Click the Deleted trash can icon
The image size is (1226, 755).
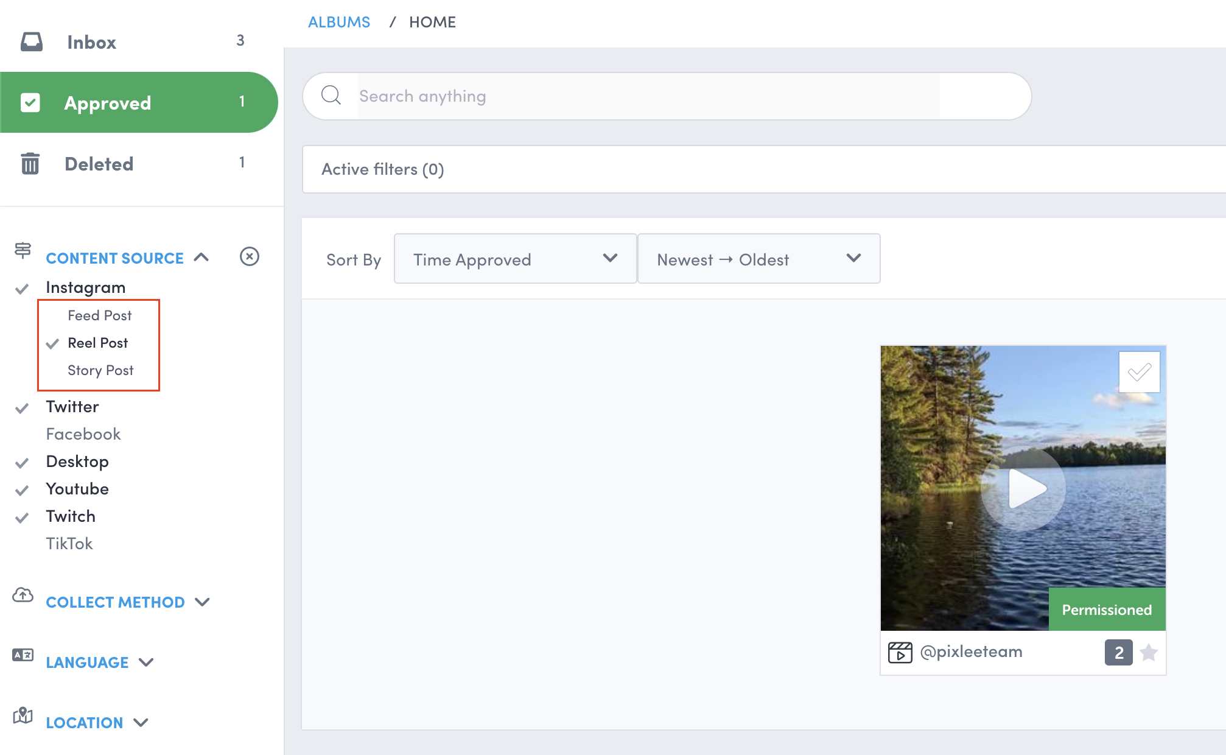click(x=30, y=164)
